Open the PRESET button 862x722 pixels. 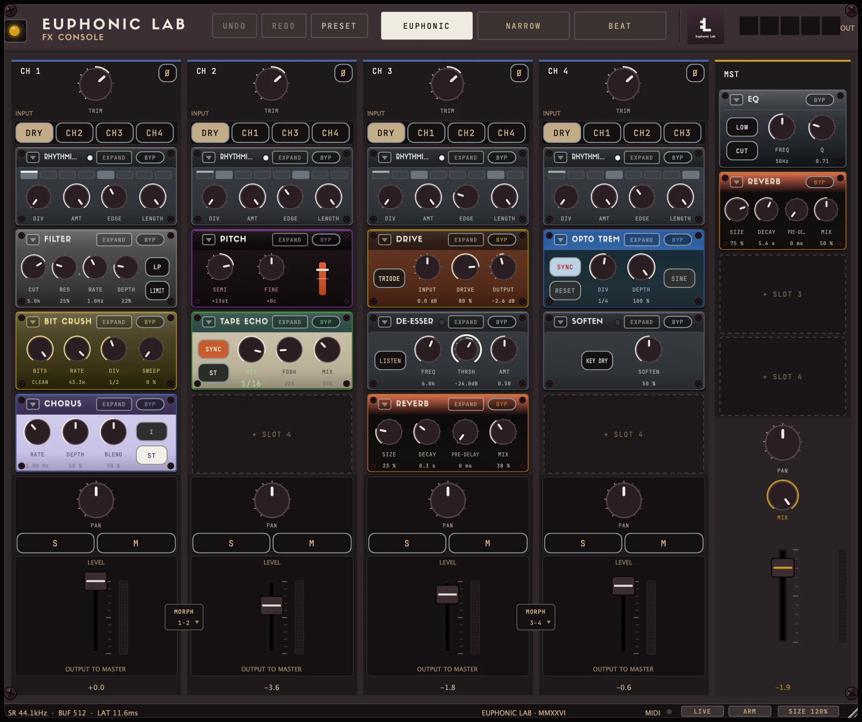tap(339, 26)
